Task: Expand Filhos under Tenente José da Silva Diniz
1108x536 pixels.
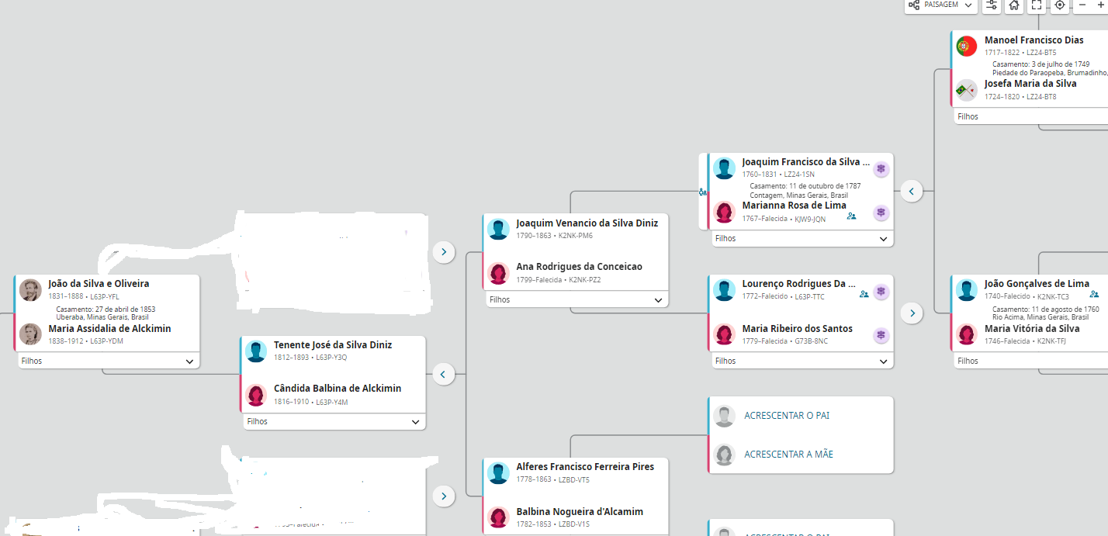Action: coord(416,422)
